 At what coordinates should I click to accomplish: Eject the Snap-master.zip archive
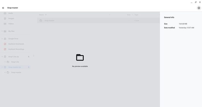coord(29,67)
